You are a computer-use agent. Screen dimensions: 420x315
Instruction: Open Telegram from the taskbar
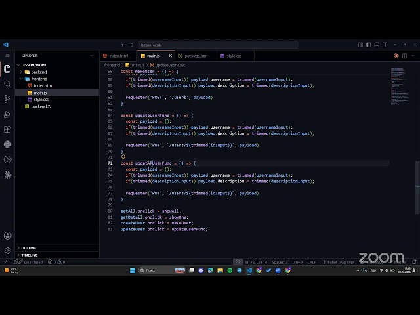[x=240, y=270]
